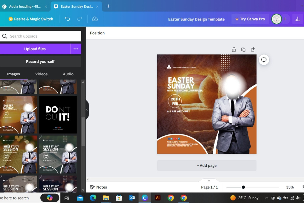Click the + Add page button

(207, 165)
